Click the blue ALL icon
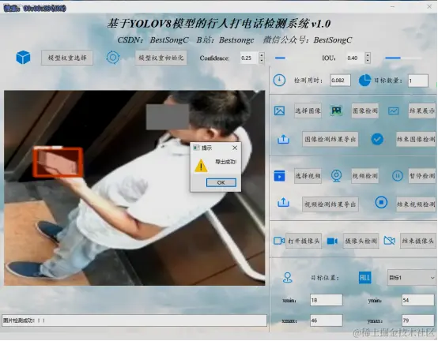Viewport: 438px width, 341px height. coord(364,277)
